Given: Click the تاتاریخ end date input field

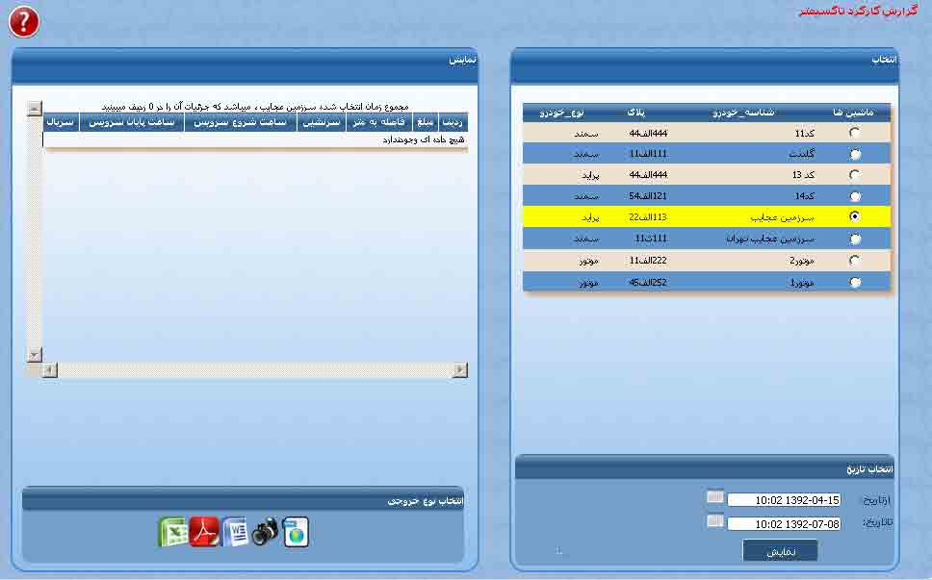Looking at the screenshot, I should [x=785, y=524].
